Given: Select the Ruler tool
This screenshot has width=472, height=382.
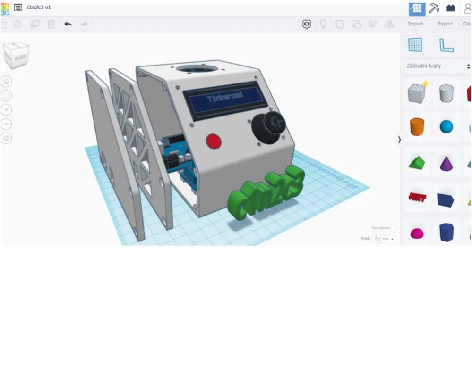Looking at the screenshot, I should click(x=446, y=45).
